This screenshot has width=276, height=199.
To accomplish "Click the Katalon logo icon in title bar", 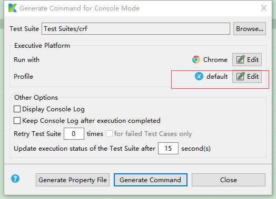I will [x=13, y=8].
